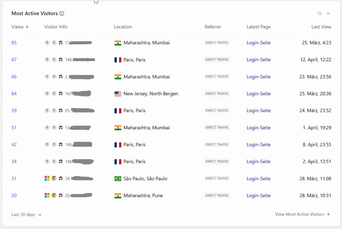Sort by Views column arrow

[x=27, y=27]
